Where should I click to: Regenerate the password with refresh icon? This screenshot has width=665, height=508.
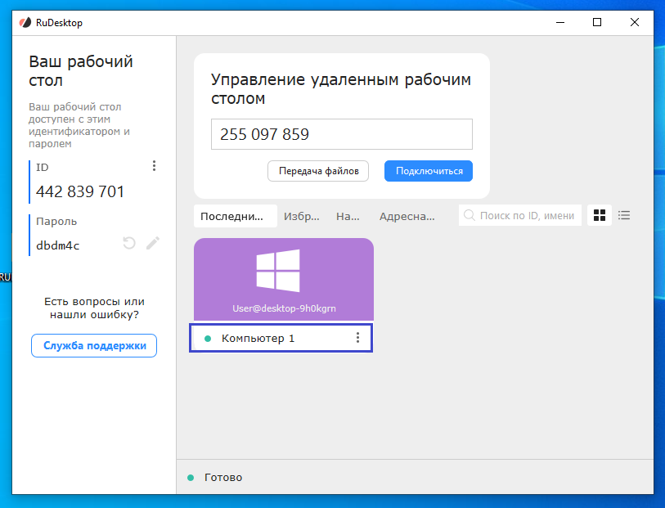point(129,243)
